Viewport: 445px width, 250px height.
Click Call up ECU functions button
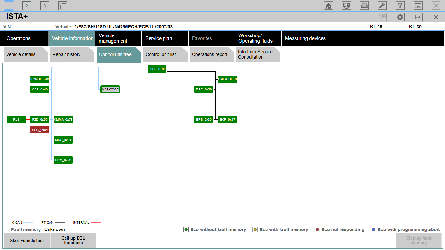pos(73,241)
